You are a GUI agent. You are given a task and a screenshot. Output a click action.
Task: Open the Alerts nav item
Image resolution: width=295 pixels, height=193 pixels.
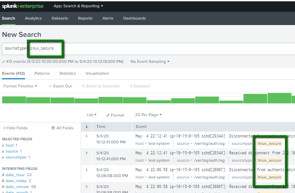click(108, 18)
